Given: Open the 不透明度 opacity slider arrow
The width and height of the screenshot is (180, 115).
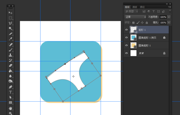Looking at the screenshot, I should point(169,17).
